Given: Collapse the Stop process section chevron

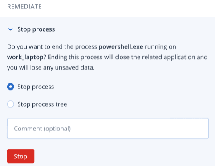Looking at the screenshot, I should [x=10, y=29].
